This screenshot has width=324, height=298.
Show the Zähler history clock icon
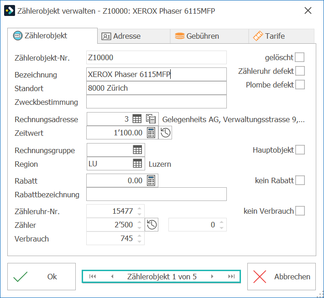click(152, 225)
